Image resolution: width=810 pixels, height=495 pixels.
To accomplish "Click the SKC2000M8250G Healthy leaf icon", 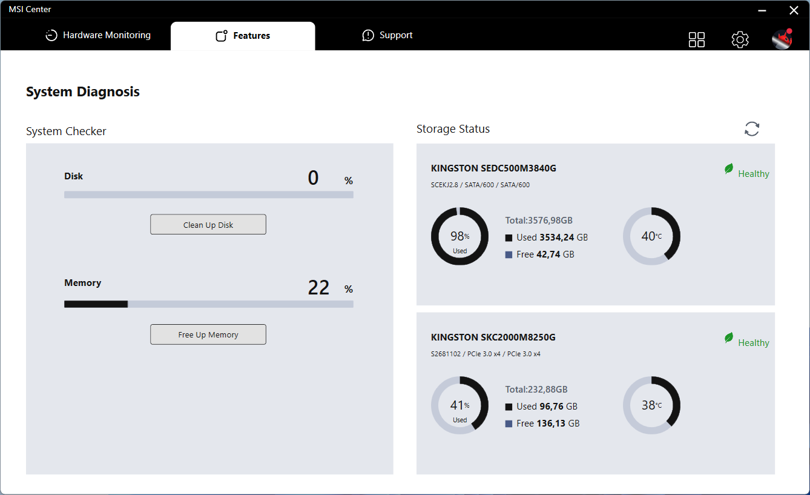I will click(729, 339).
